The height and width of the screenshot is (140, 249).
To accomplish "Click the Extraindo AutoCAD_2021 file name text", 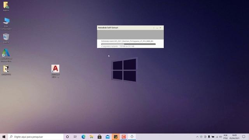I will [x=127, y=41].
